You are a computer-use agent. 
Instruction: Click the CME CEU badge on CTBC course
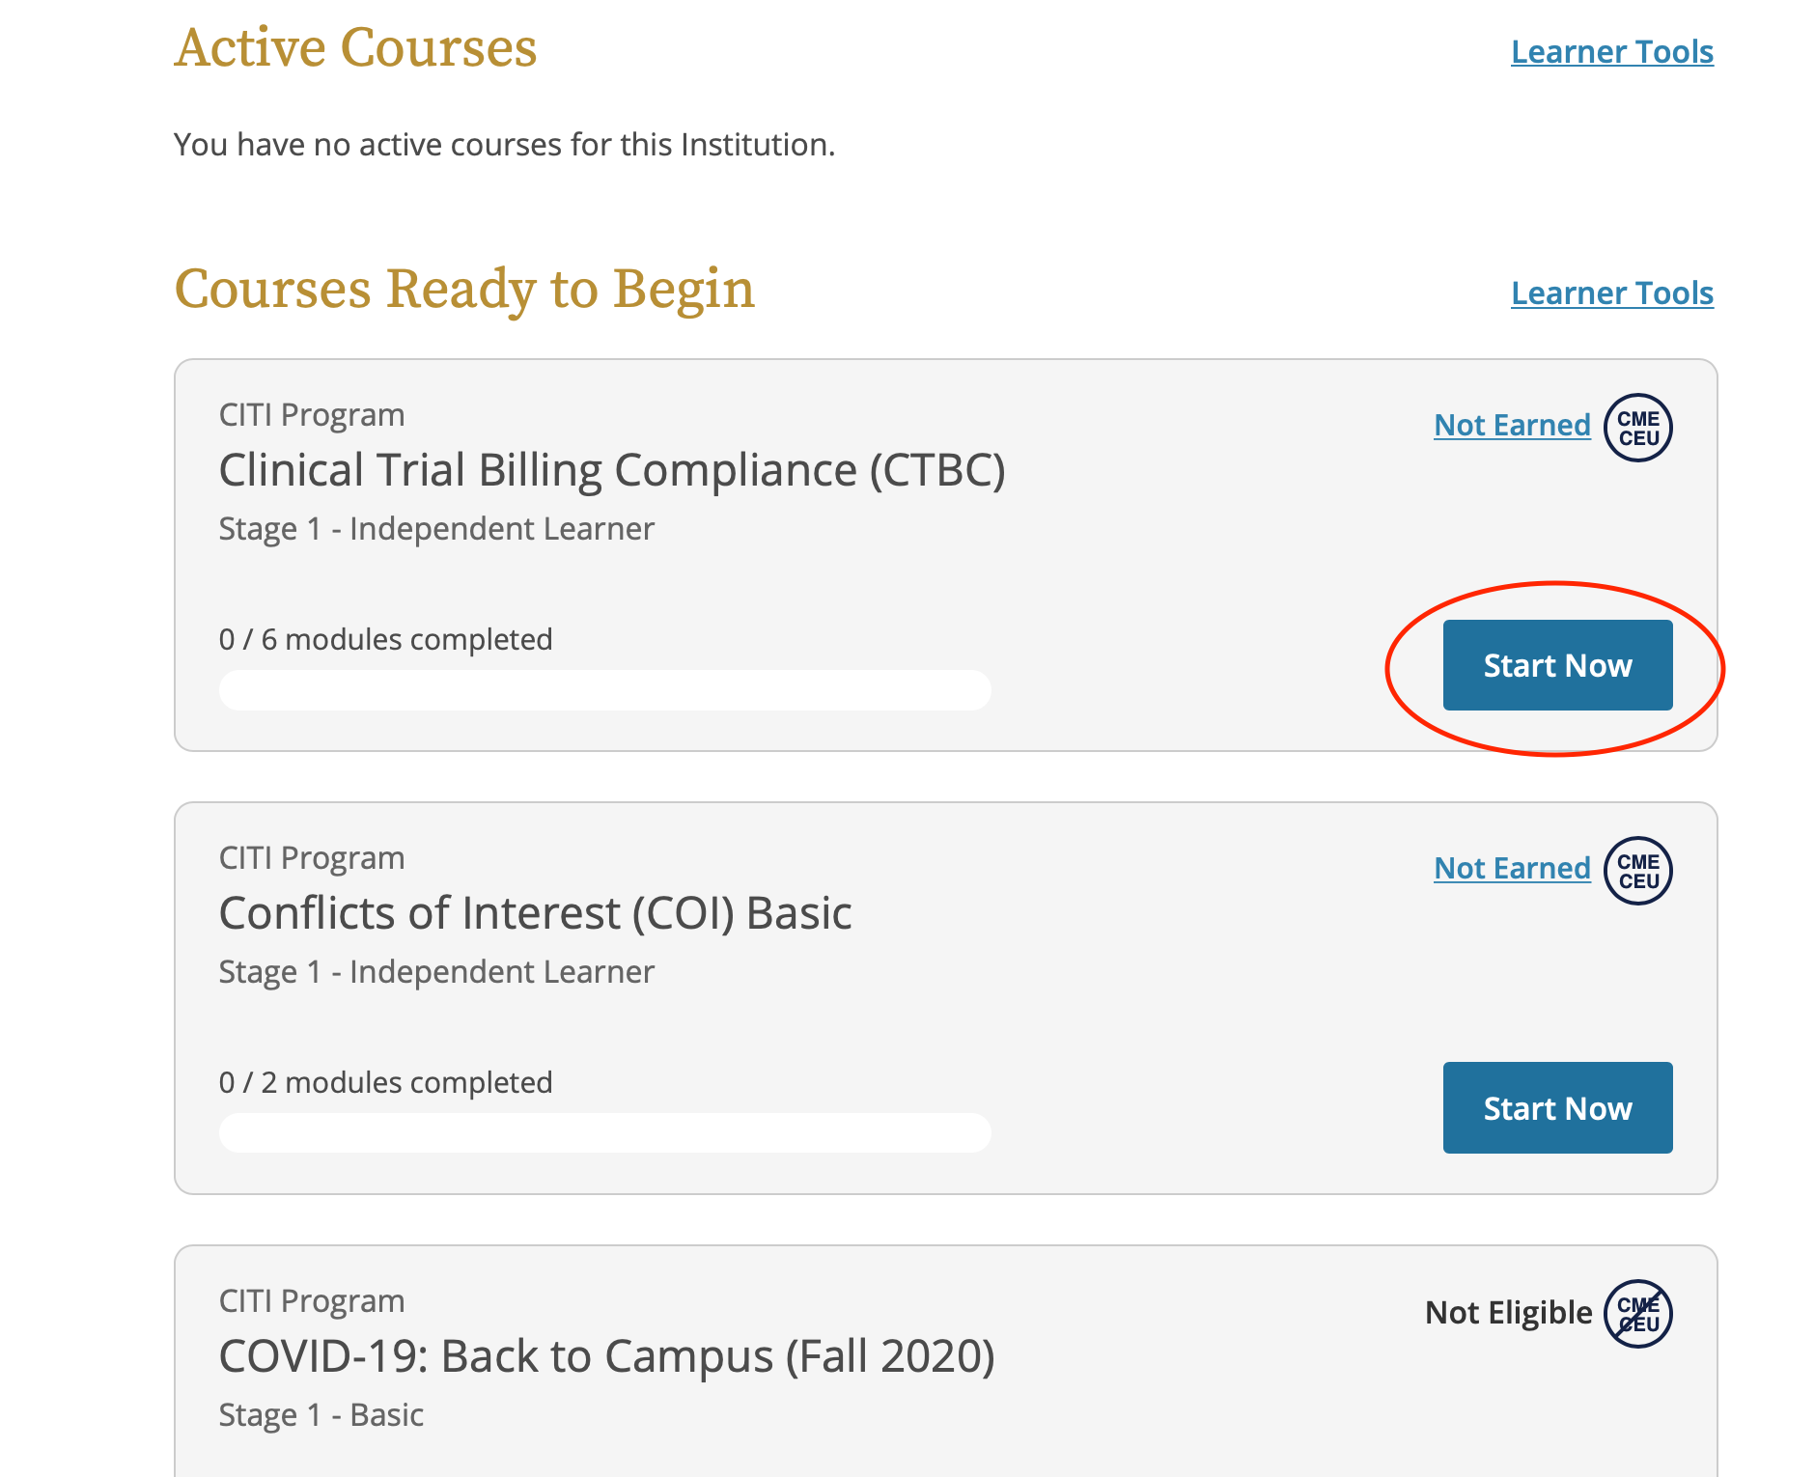(1638, 427)
